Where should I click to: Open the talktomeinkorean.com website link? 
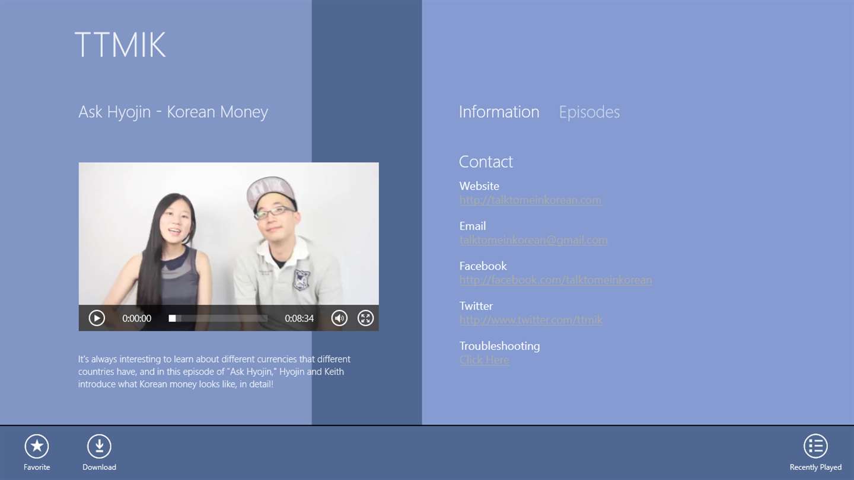pyautogui.click(x=530, y=200)
